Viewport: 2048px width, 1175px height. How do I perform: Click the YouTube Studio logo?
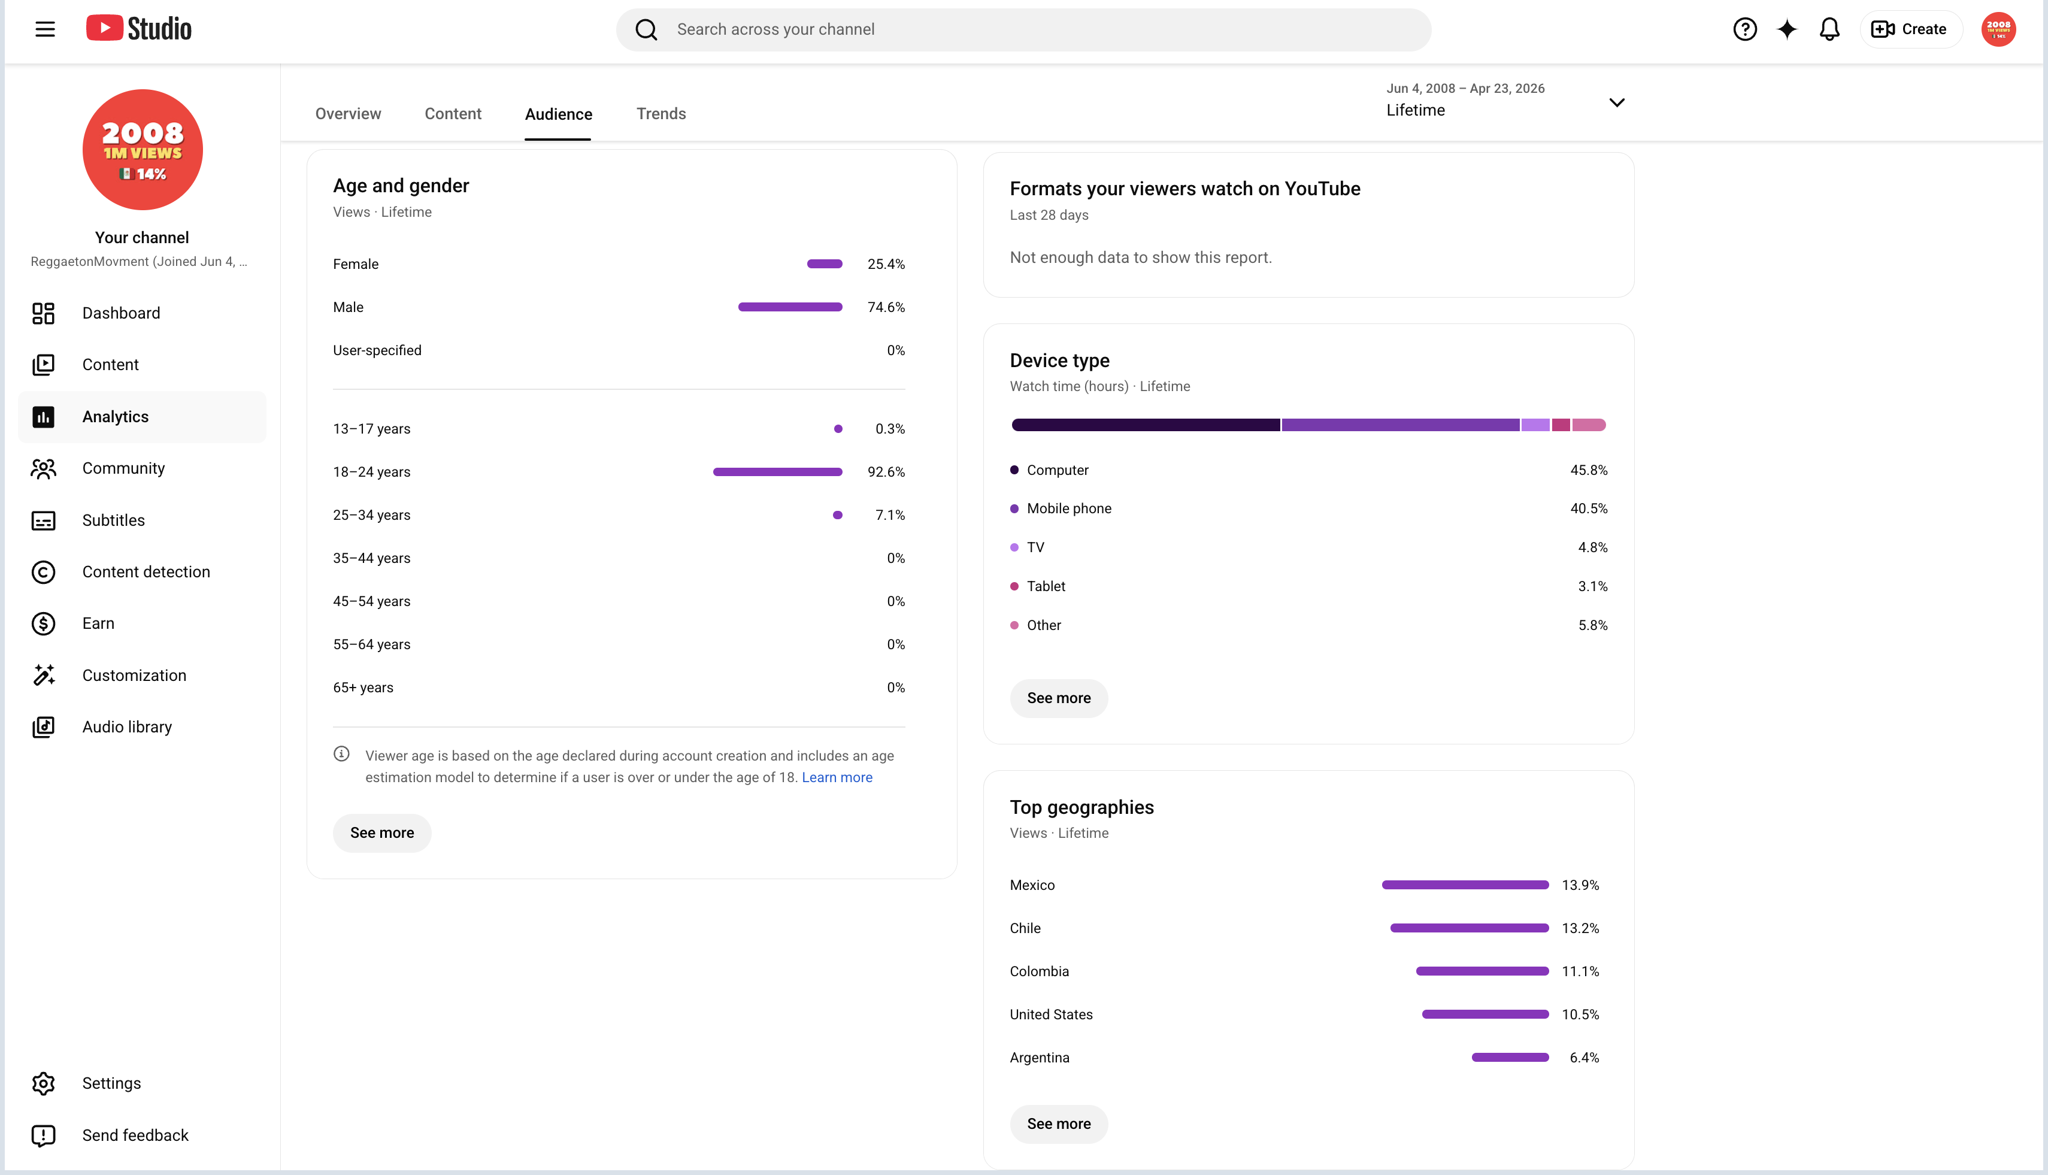pos(139,29)
